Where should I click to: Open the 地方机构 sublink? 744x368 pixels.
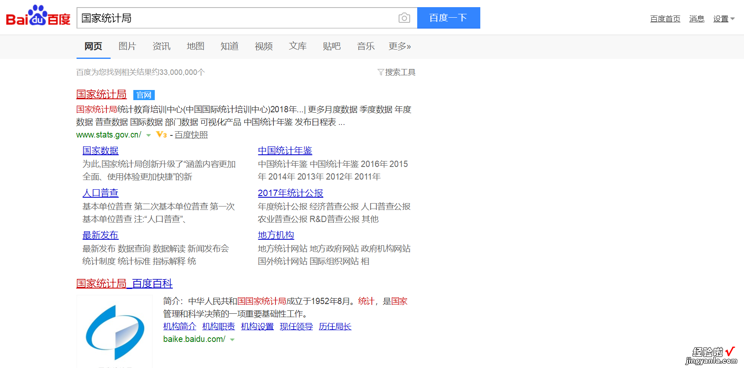click(x=276, y=235)
